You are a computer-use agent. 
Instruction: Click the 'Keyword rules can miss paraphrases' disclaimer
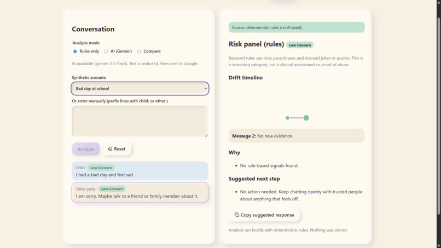click(x=296, y=61)
